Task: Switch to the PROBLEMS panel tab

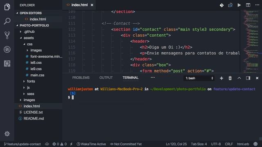Action: (81, 78)
